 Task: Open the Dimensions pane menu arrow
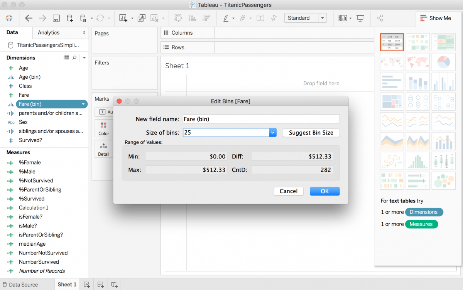84,57
